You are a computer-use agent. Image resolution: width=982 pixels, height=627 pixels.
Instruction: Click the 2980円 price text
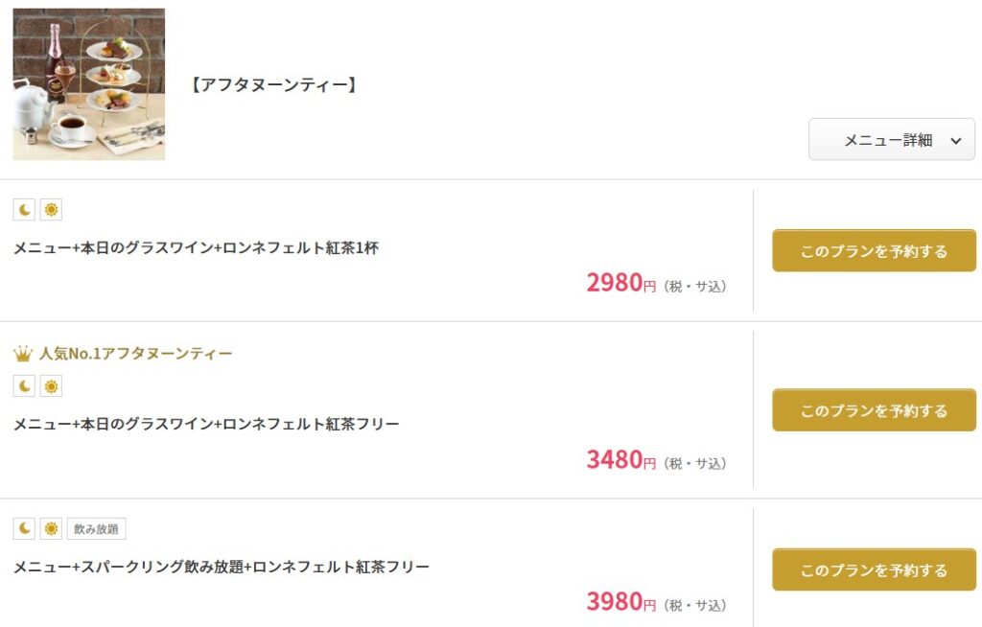click(x=620, y=283)
